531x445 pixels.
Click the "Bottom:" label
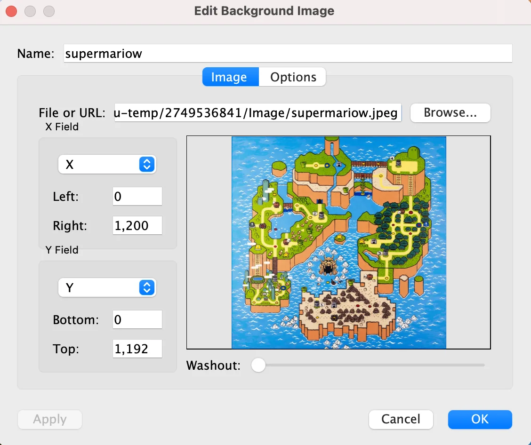[x=76, y=320]
